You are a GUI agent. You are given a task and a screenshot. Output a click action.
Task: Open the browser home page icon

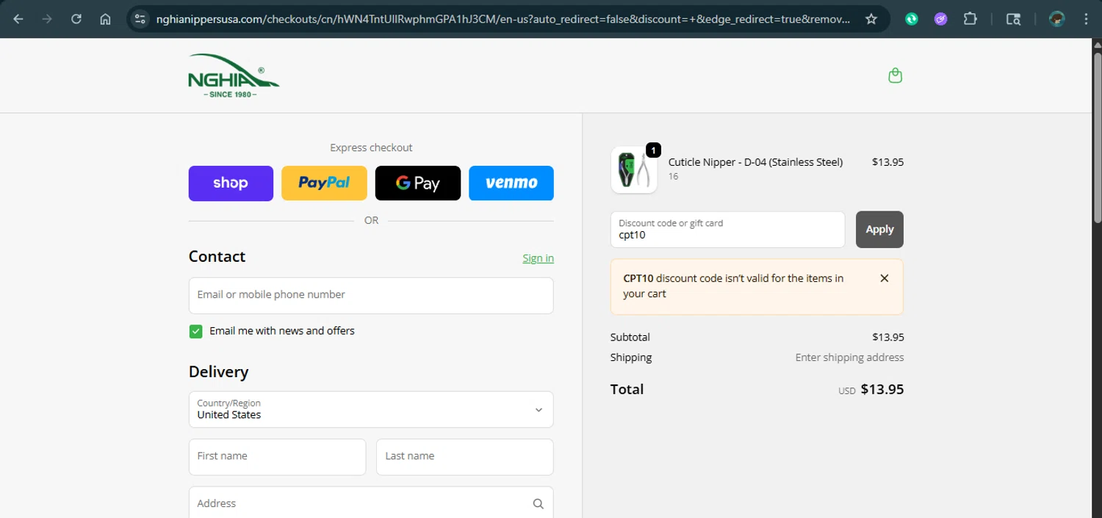click(x=106, y=19)
